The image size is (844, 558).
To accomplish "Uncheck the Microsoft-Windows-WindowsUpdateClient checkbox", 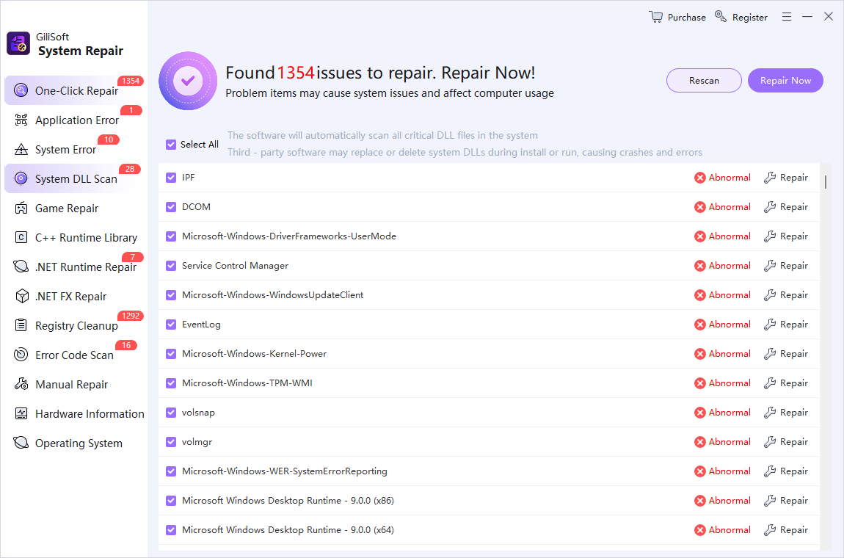I will point(171,295).
